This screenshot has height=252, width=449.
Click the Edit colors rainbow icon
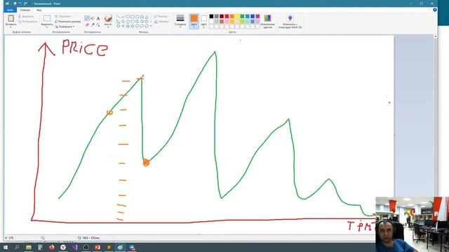pyautogui.click(x=267, y=18)
